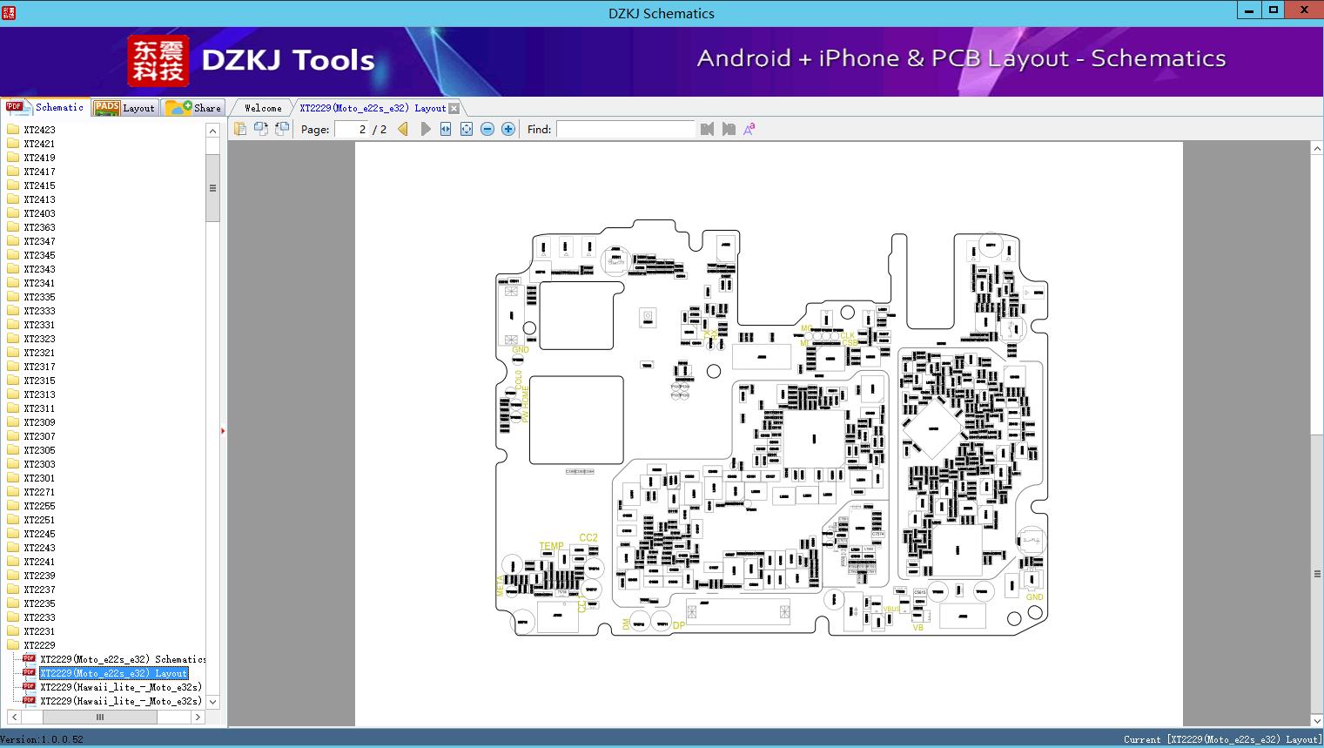Find the next match
1324x748 pixels.
729,129
